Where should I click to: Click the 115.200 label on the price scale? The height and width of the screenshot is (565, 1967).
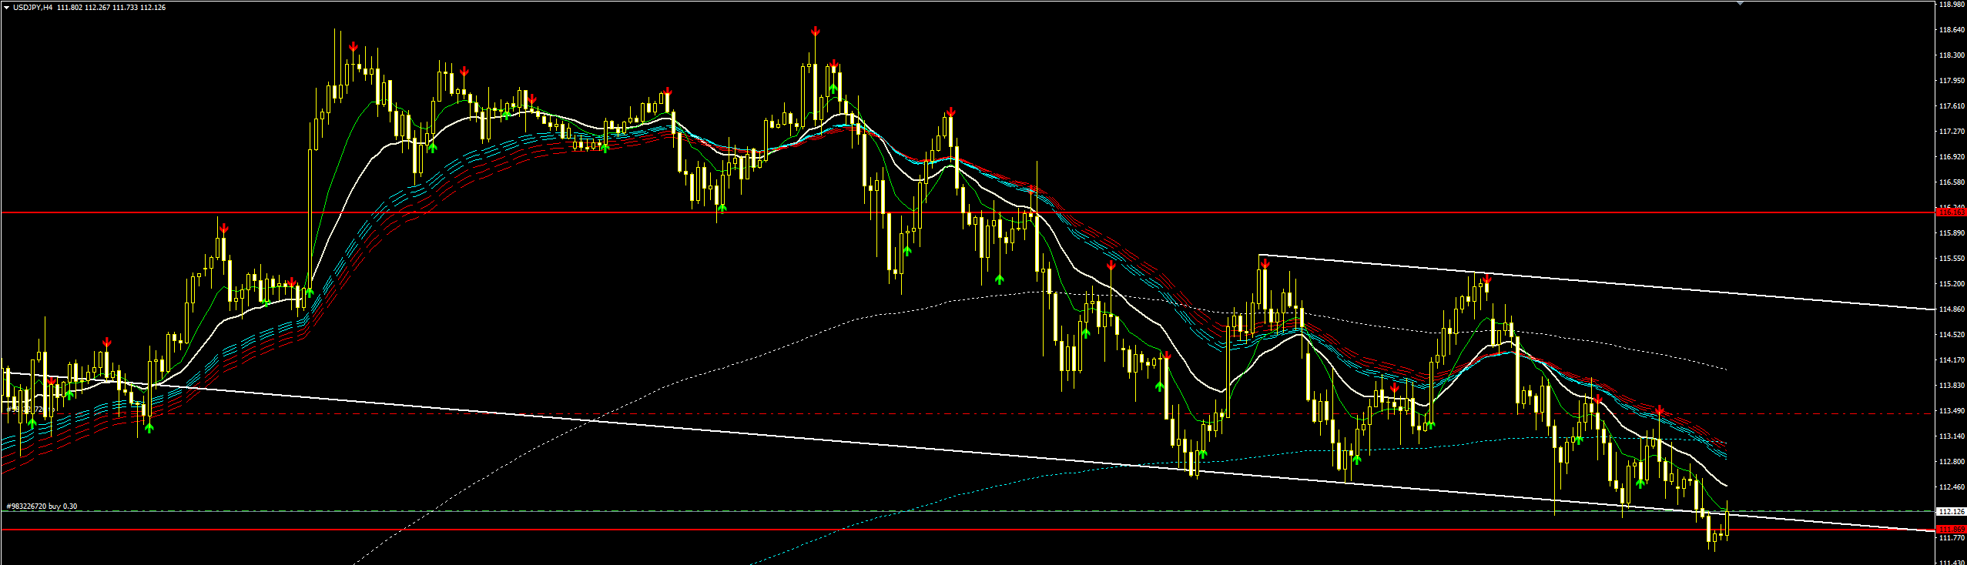(1952, 284)
